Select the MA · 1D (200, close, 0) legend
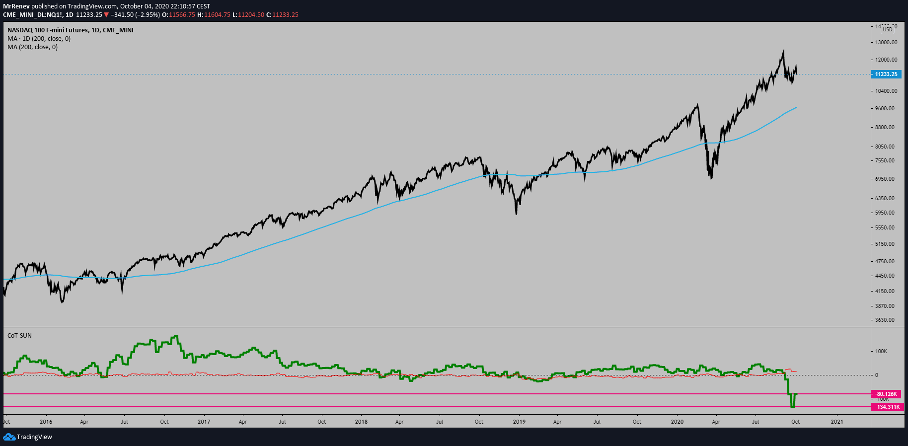 coord(39,39)
